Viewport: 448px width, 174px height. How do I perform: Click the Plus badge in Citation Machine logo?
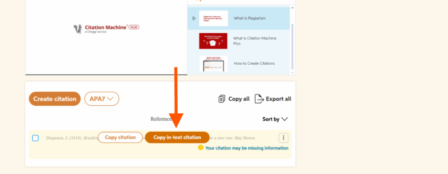coord(134,27)
